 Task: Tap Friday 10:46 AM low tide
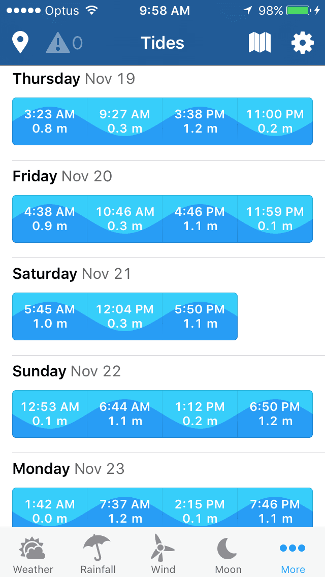(x=125, y=219)
